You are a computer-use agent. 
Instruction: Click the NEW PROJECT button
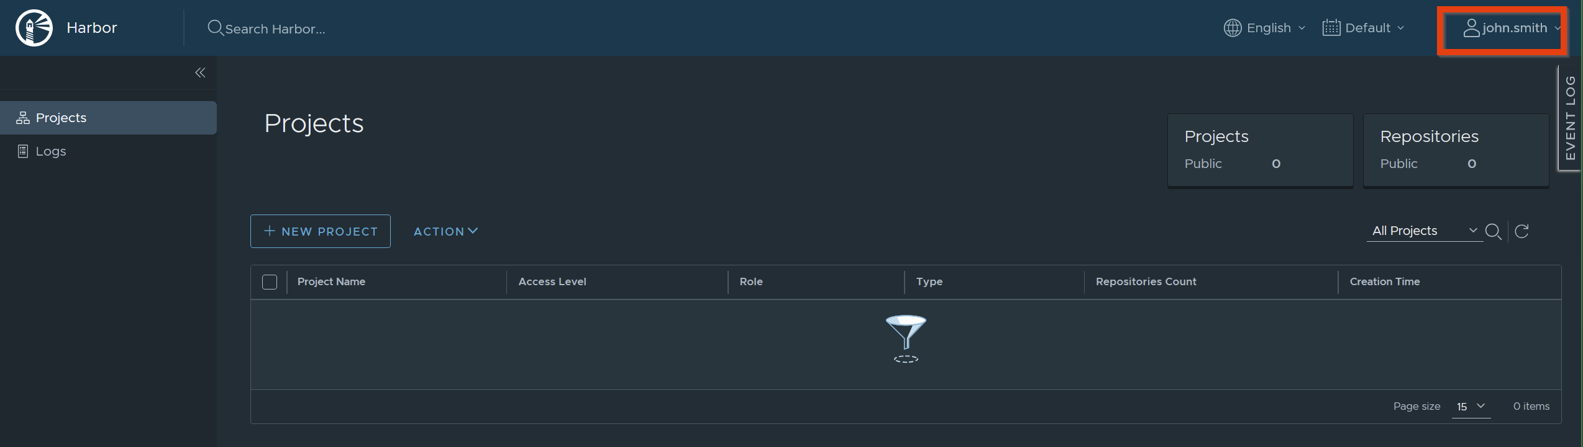(x=321, y=231)
